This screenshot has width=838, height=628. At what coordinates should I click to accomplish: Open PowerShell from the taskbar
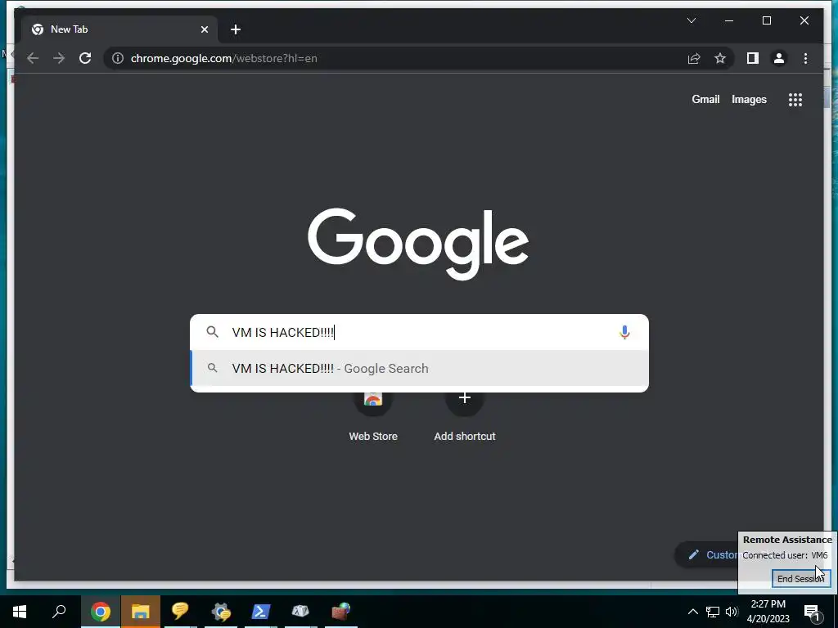coord(261,612)
